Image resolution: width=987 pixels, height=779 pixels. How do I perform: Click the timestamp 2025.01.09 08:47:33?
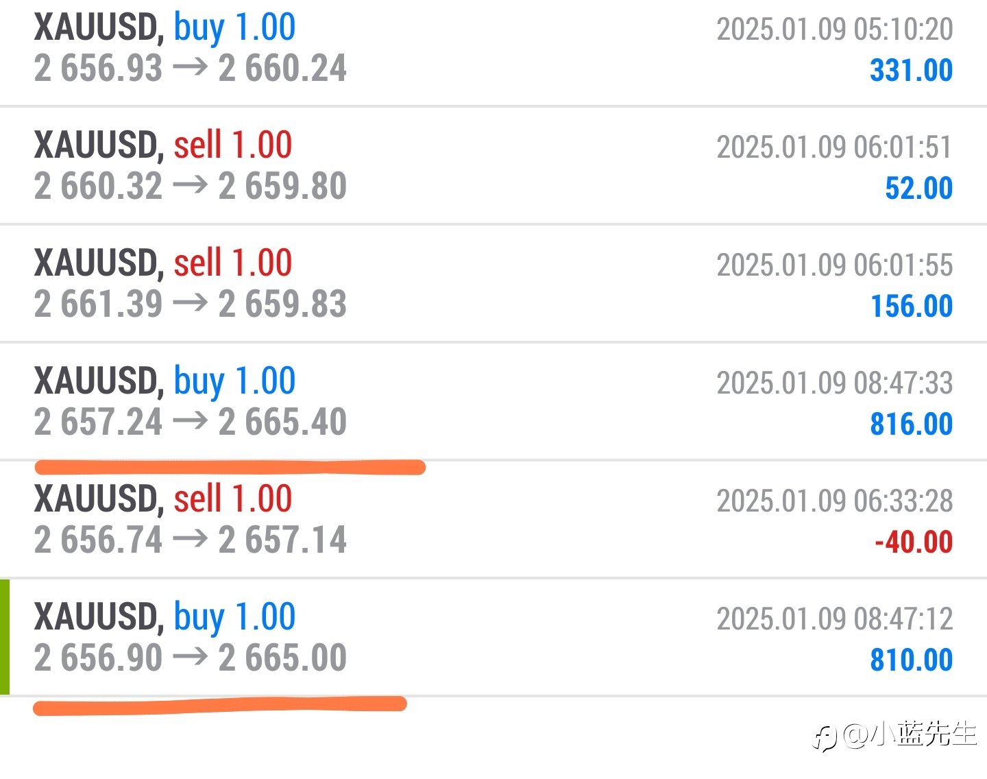pos(835,383)
